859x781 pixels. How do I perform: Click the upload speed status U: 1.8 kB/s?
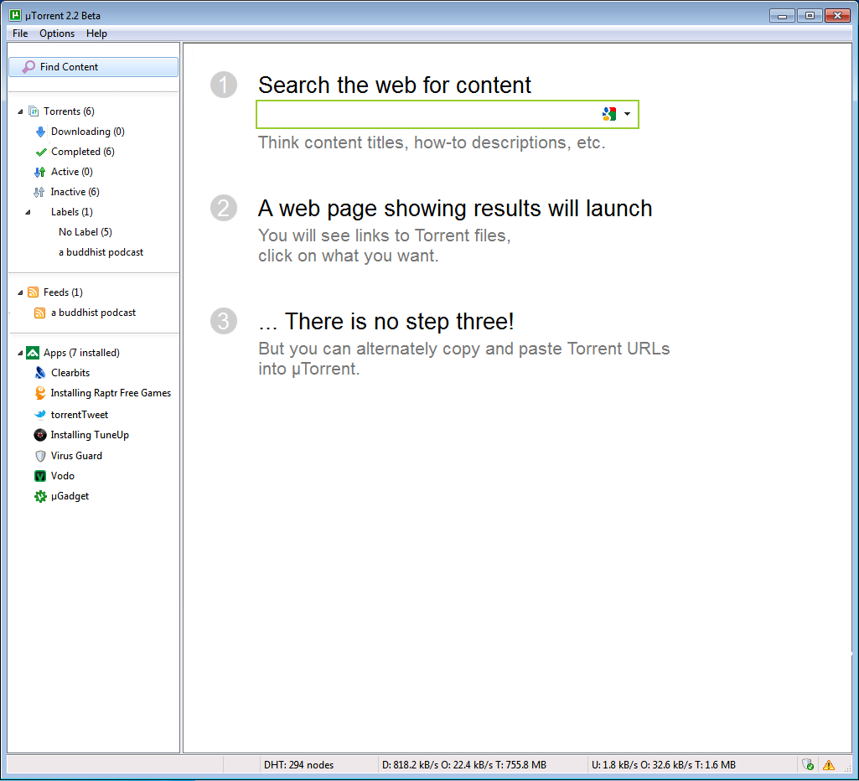pos(663,764)
